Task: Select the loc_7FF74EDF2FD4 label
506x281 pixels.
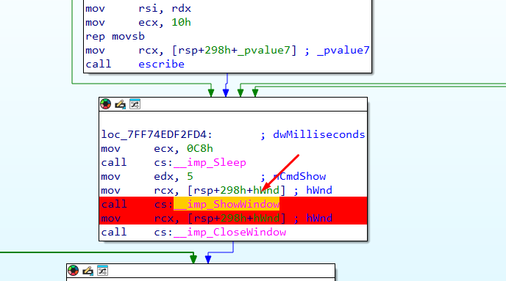Action: click(x=157, y=134)
